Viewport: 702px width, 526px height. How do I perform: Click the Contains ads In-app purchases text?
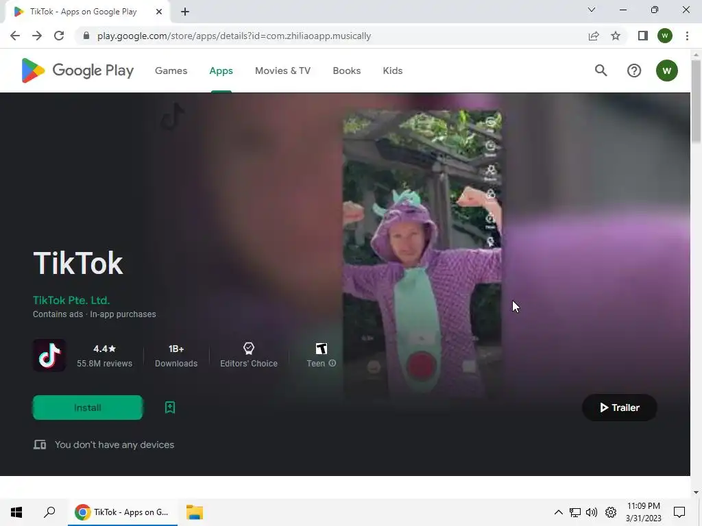[95, 314]
